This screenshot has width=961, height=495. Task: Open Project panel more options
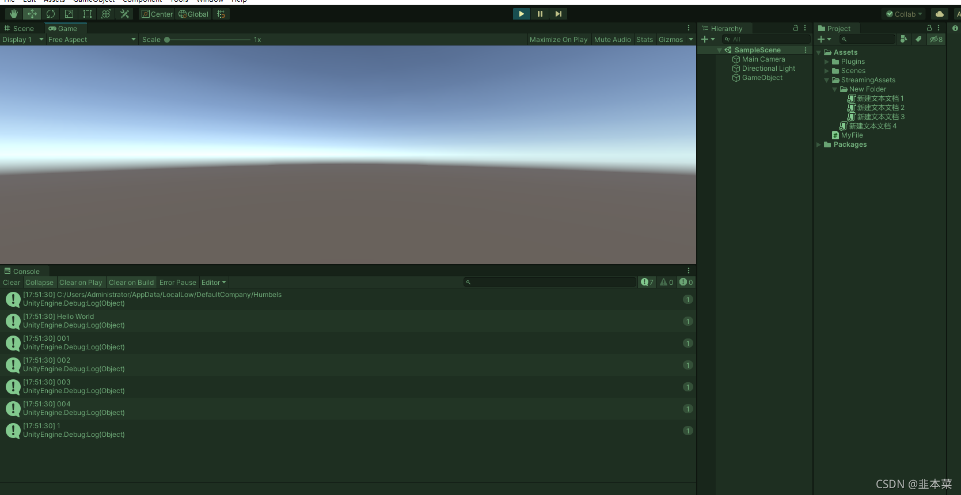[x=939, y=28]
